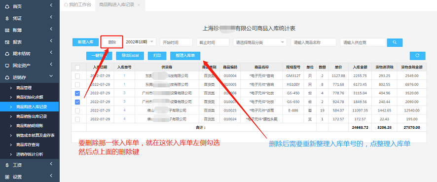This screenshot has height=182, width=437.
Task: Click the 进销存 icon
Action: click(7, 77)
